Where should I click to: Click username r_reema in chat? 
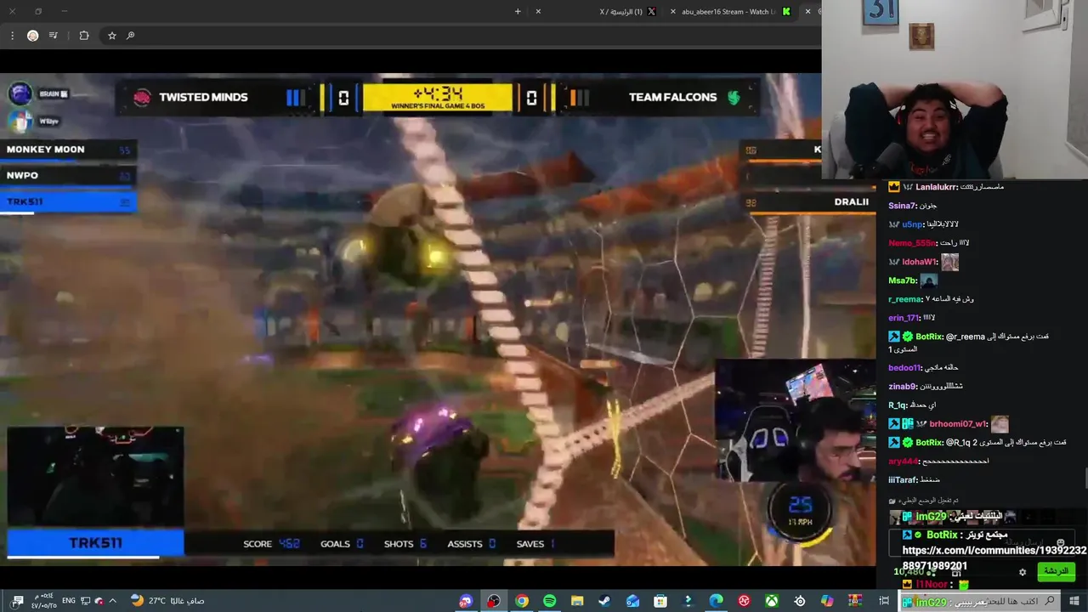(x=905, y=299)
